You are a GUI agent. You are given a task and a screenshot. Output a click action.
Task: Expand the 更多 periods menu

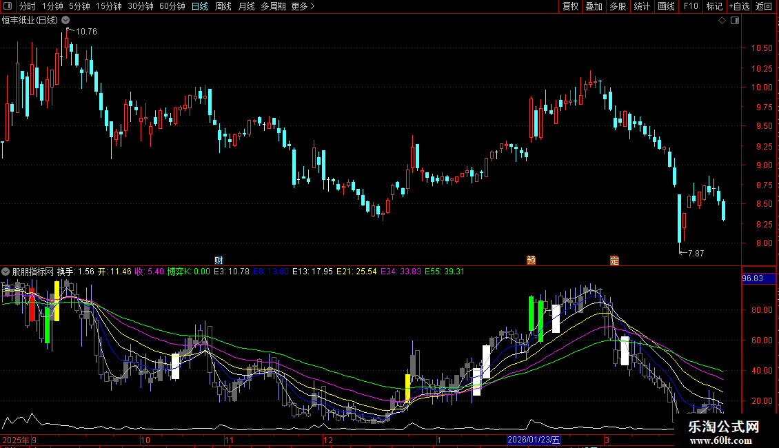(x=303, y=6)
